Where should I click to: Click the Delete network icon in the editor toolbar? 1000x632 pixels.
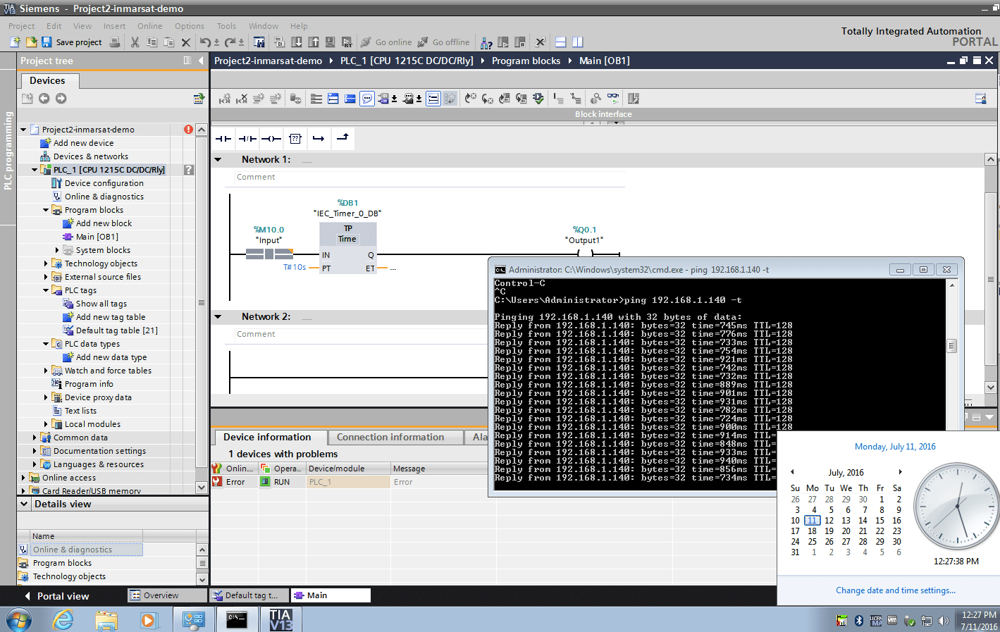point(242,99)
